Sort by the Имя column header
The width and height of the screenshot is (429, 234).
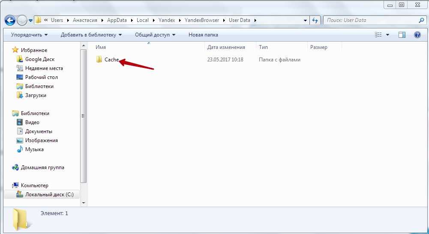coord(101,47)
